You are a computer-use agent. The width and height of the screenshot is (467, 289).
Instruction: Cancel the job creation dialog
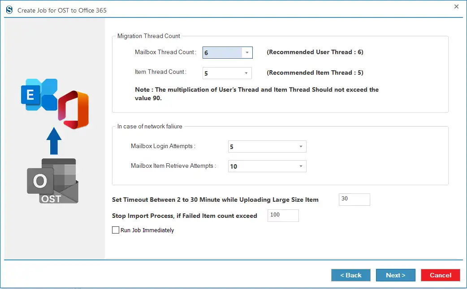(x=441, y=275)
